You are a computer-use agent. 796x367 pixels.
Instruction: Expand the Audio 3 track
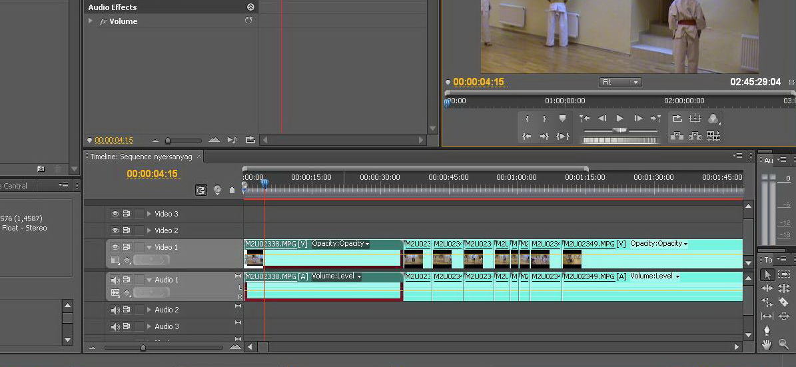pyautogui.click(x=149, y=326)
